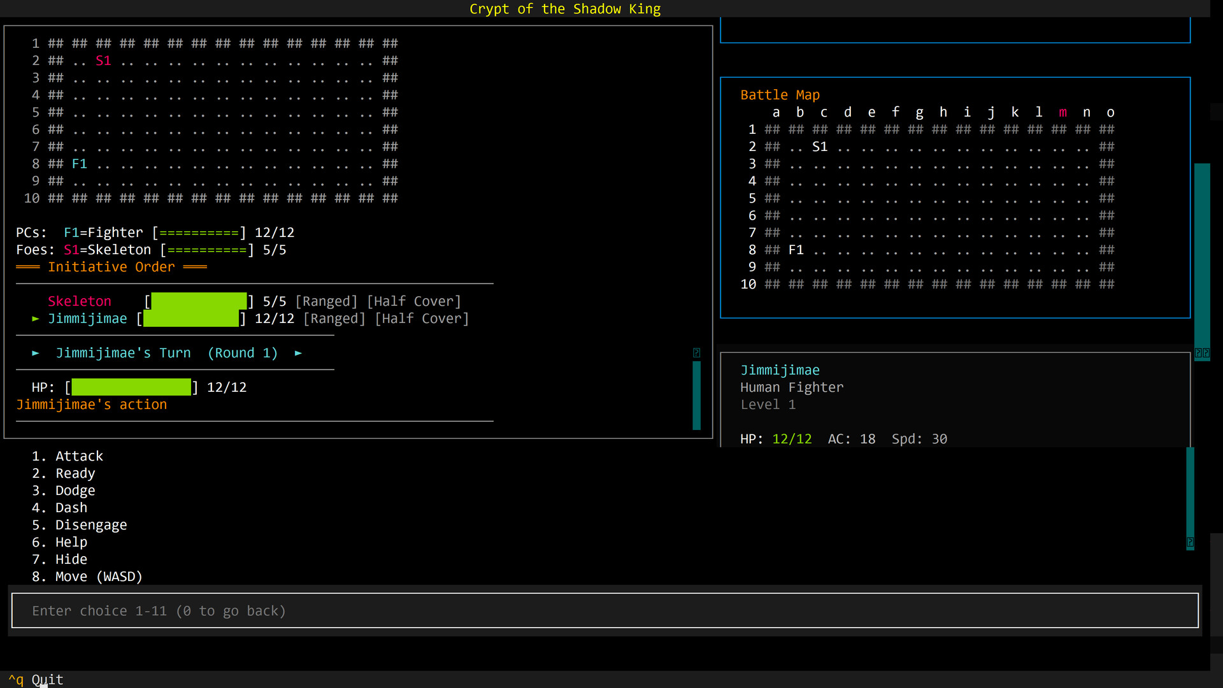Select the Attack action

point(68,455)
